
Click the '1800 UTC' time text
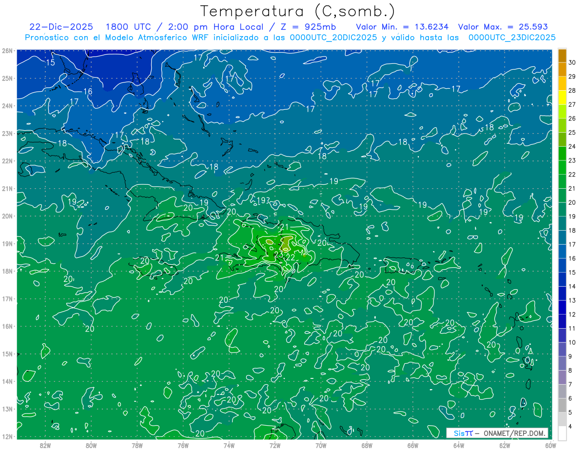tap(129, 27)
